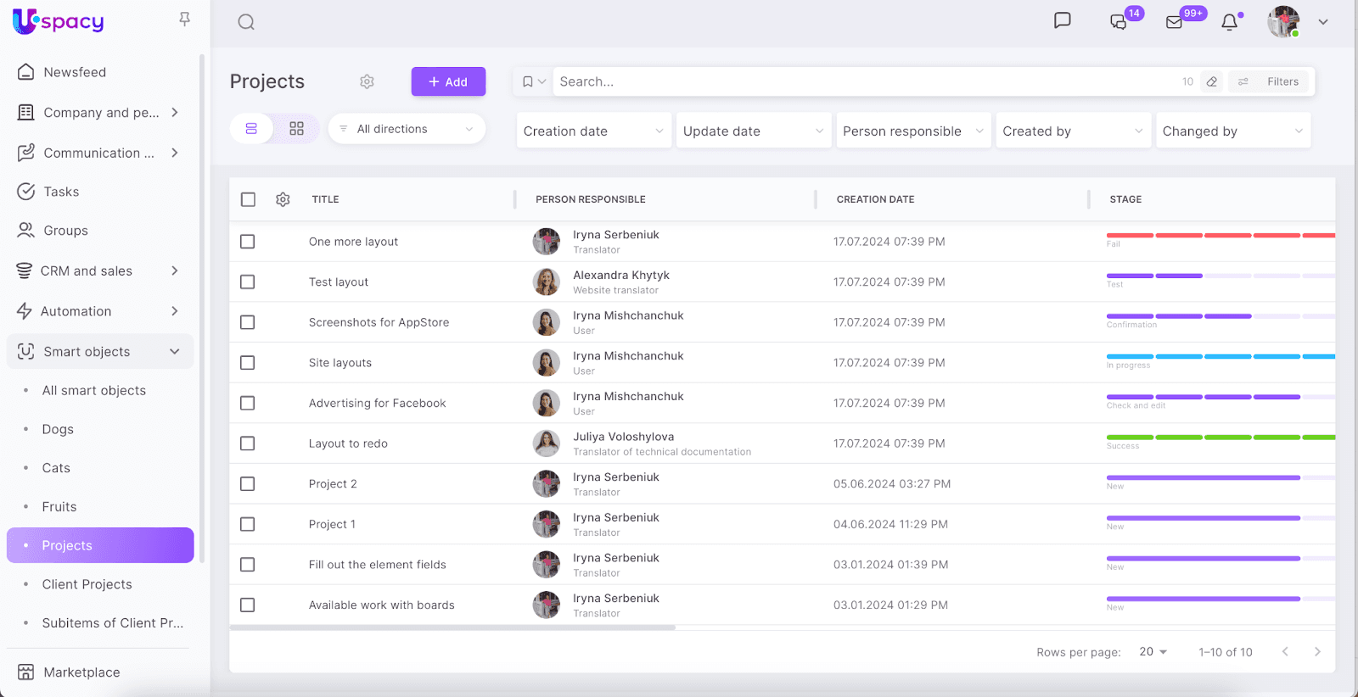1358x697 pixels.
Task: Click the search magnifier icon in top bar
Action: [x=246, y=22]
